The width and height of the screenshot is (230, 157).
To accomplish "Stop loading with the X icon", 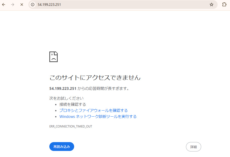I will click(x=22, y=5).
